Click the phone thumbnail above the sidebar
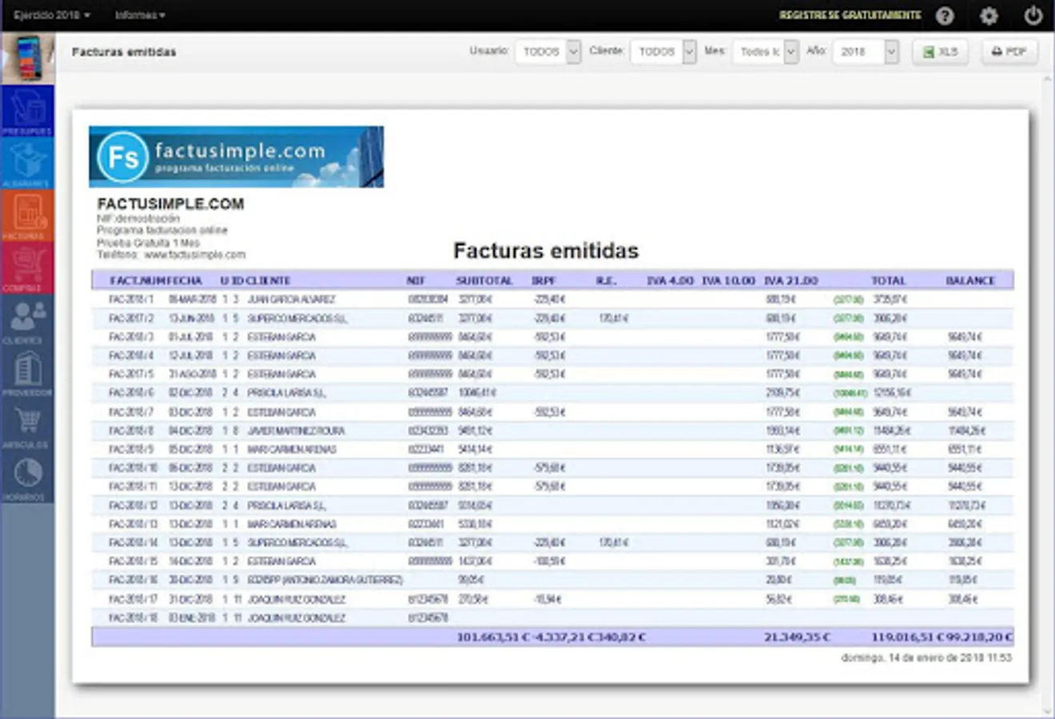Screen dimensions: 1055x719 tap(28, 58)
